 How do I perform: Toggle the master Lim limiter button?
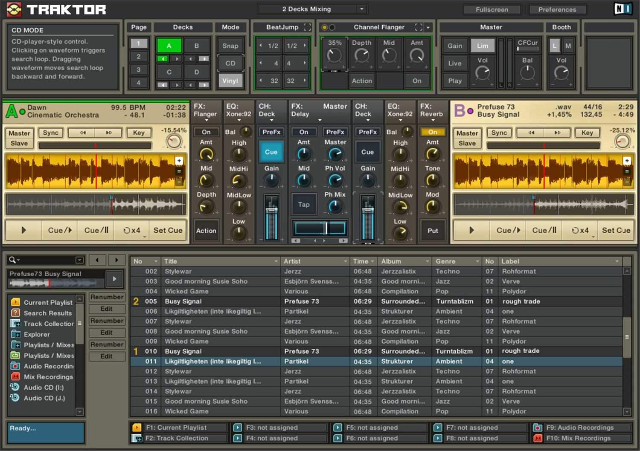coord(483,46)
